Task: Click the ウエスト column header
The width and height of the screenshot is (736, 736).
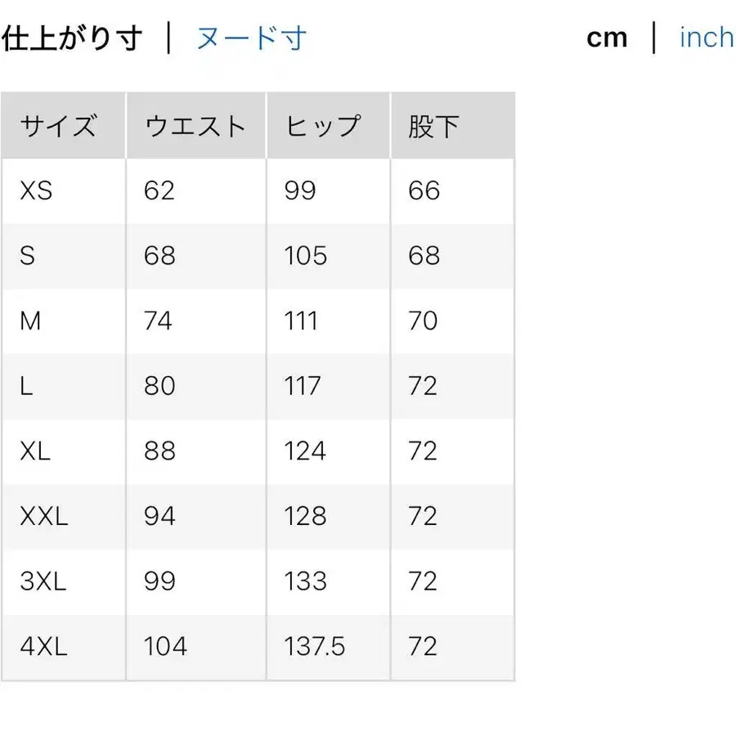Action: coord(195,126)
